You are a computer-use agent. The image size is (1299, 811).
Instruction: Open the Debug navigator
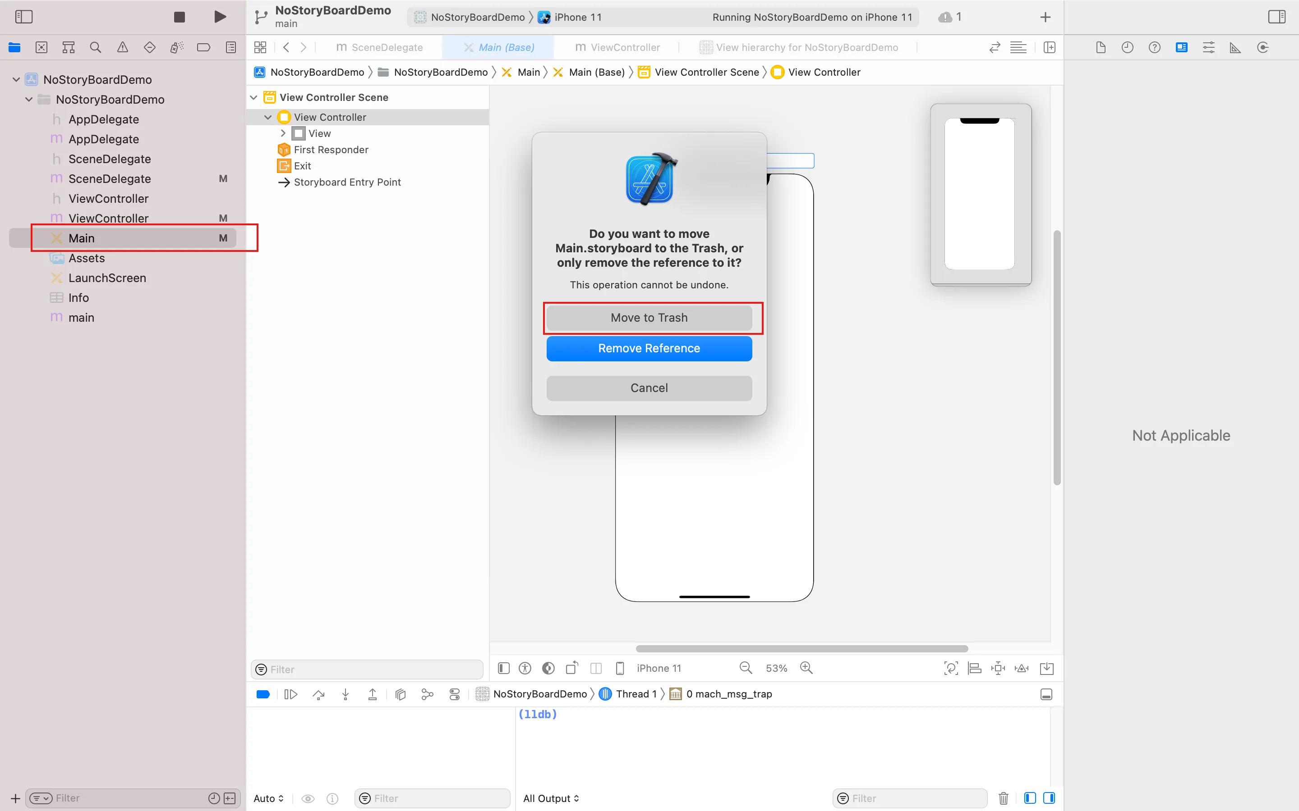pyautogui.click(x=177, y=48)
